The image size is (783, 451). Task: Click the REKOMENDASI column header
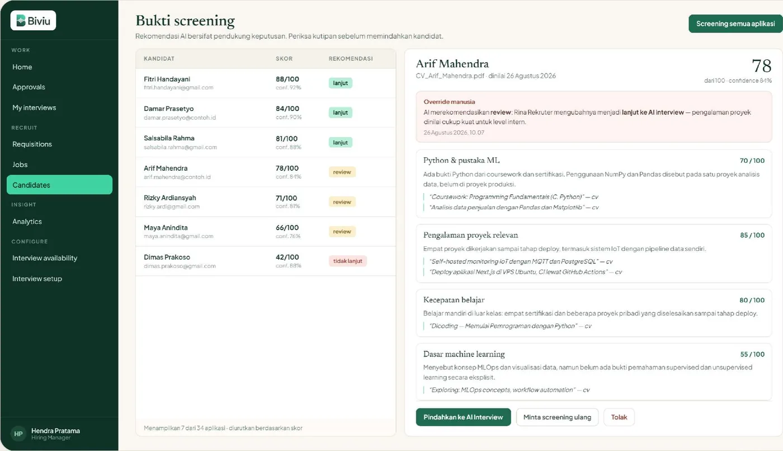click(351, 59)
